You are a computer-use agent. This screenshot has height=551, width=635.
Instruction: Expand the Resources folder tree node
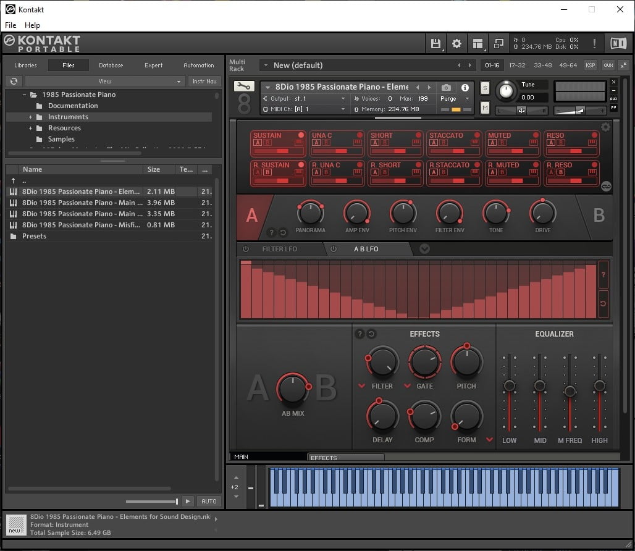coord(30,128)
